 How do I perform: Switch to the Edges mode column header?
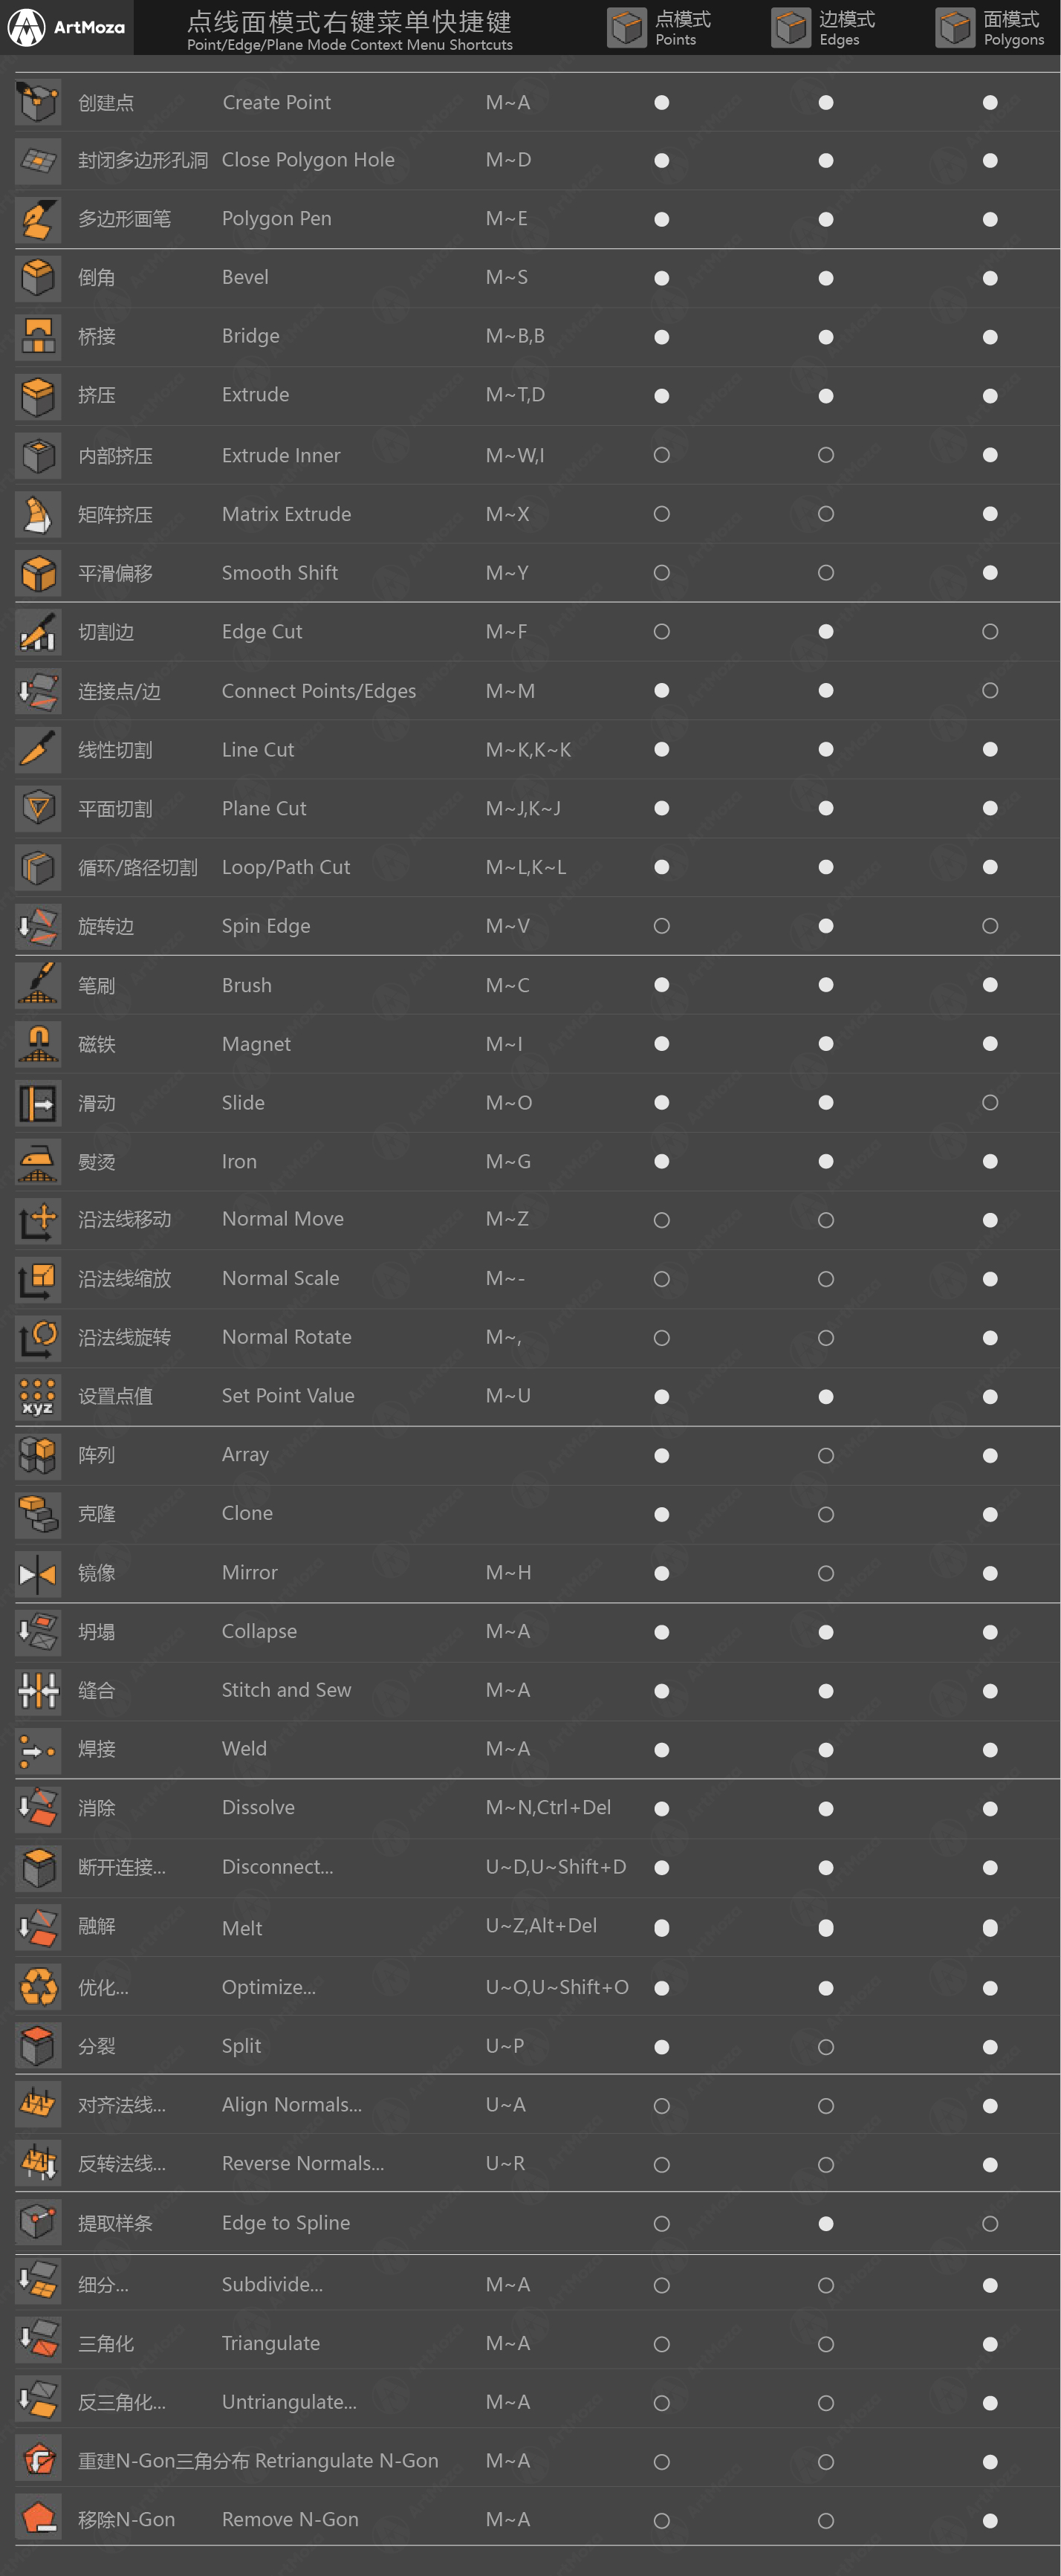tap(824, 28)
